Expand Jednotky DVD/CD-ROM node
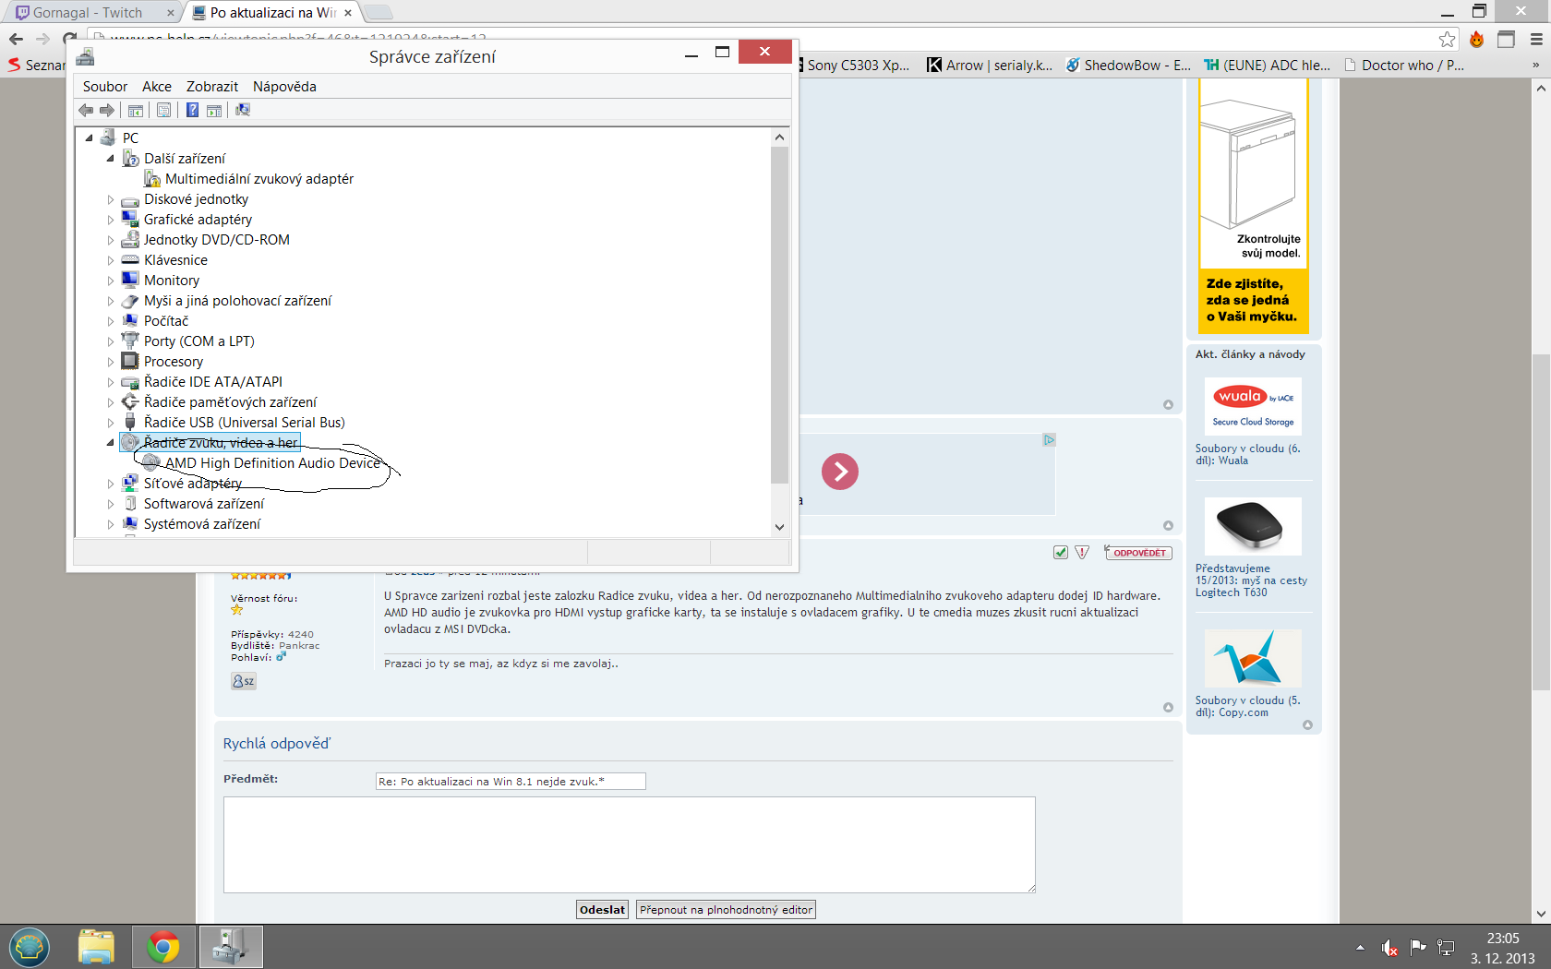The image size is (1551, 969). (x=111, y=240)
